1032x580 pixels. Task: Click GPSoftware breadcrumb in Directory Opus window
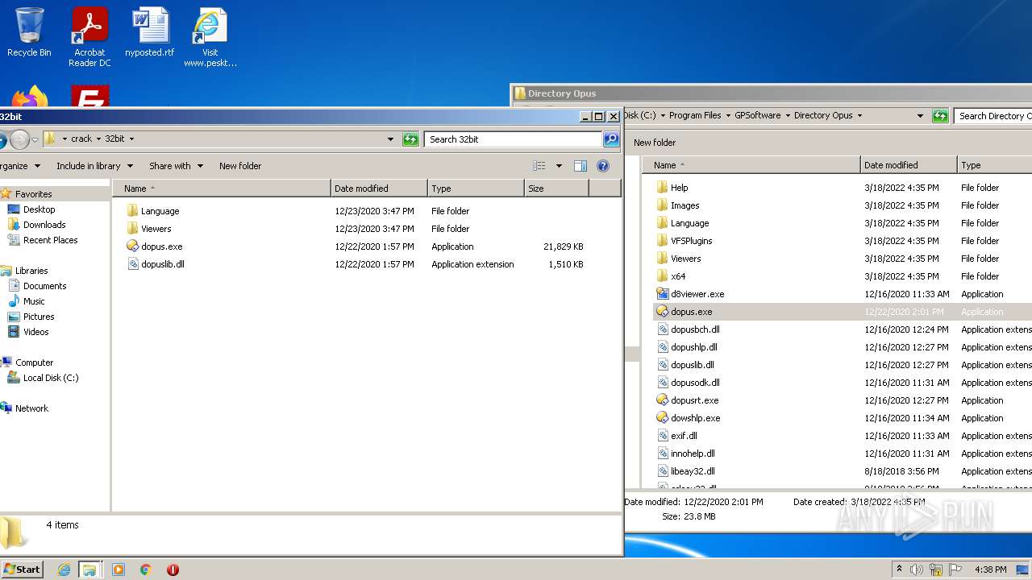(757, 116)
